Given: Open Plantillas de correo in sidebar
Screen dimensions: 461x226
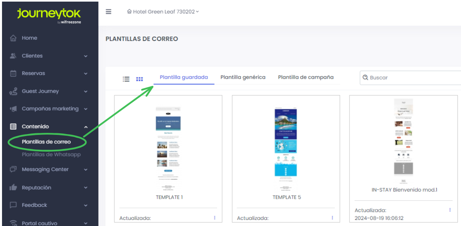Looking at the screenshot, I should [x=46, y=142].
